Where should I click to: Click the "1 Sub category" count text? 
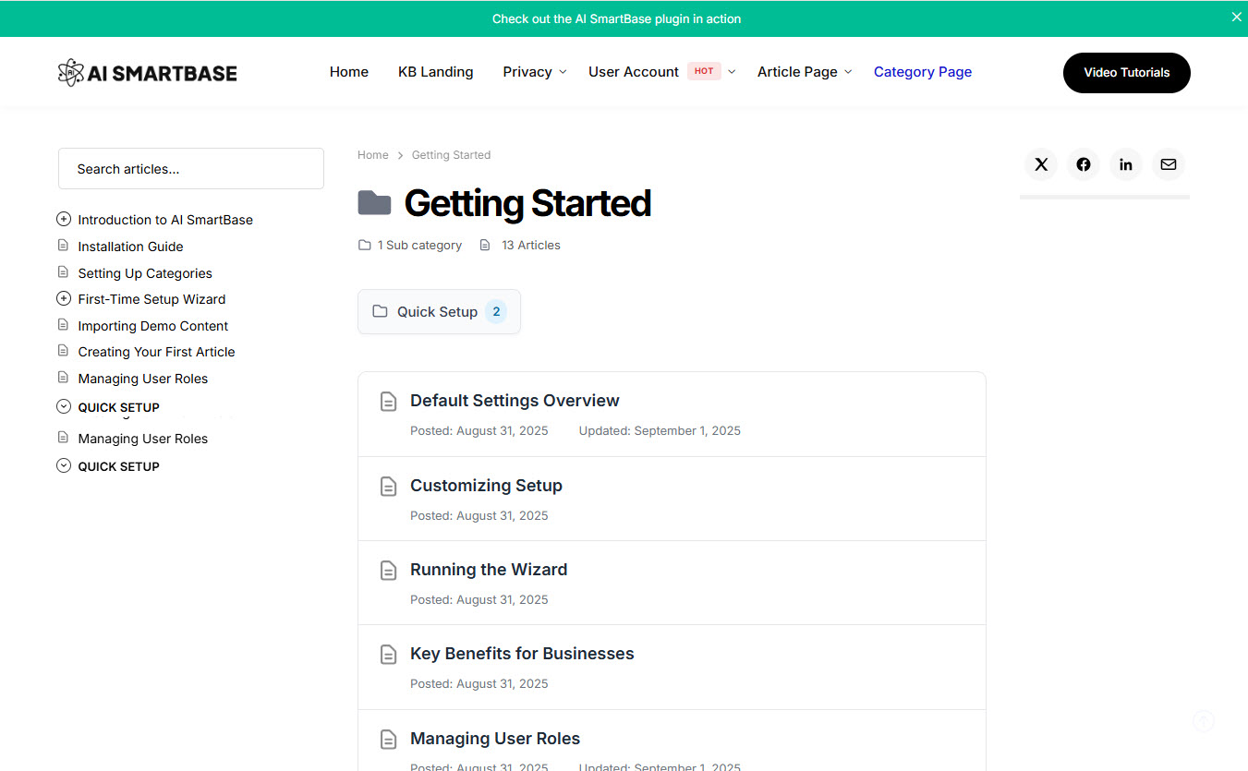pyautogui.click(x=419, y=246)
